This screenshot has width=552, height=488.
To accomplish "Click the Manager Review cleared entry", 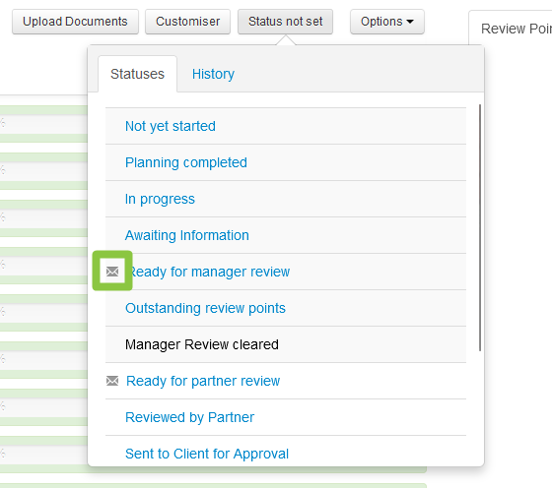I will (202, 344).
